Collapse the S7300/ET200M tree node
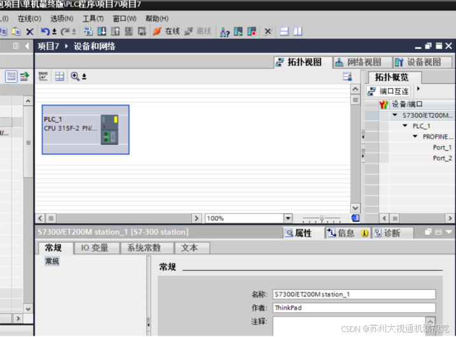Image resolution: width=456 pixels, height=337 pixels. coord(395,115)
